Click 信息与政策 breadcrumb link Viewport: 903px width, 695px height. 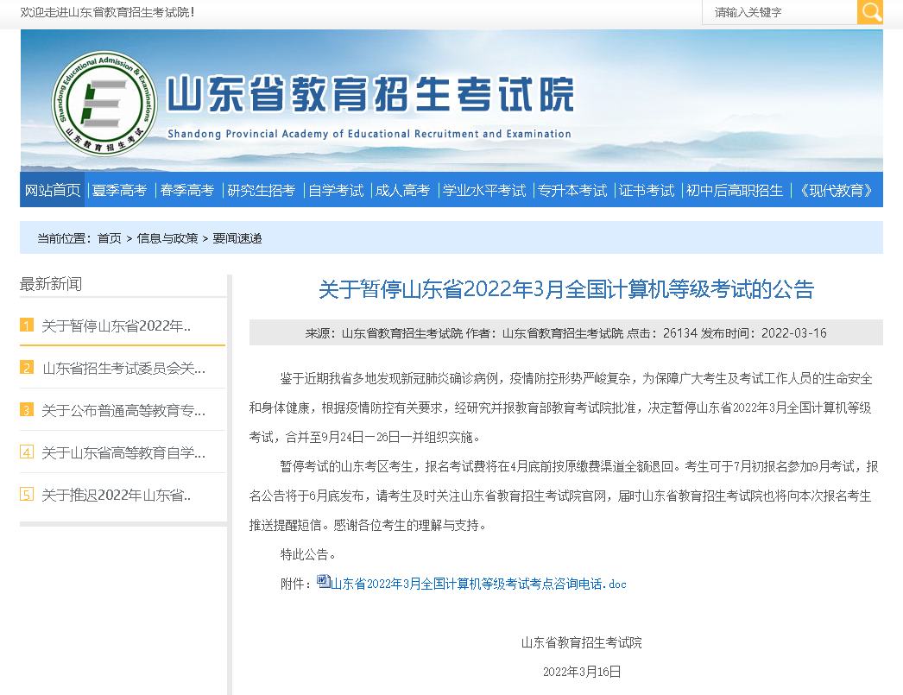click(x=167, y=238)
